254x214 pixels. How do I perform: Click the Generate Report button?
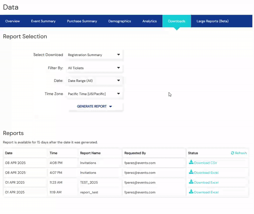pyautogui.click(x=94, y=107)
